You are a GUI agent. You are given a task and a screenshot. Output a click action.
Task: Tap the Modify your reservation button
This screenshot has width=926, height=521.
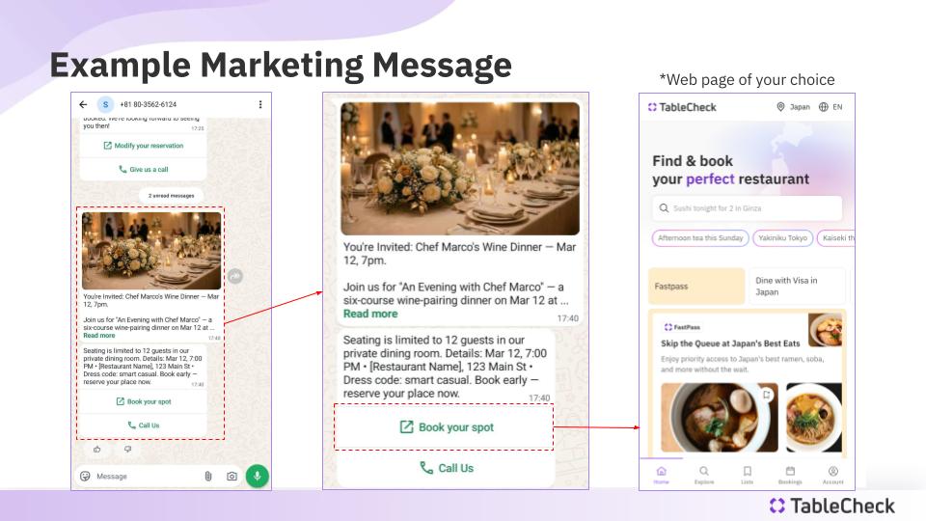tap(143, 146)
